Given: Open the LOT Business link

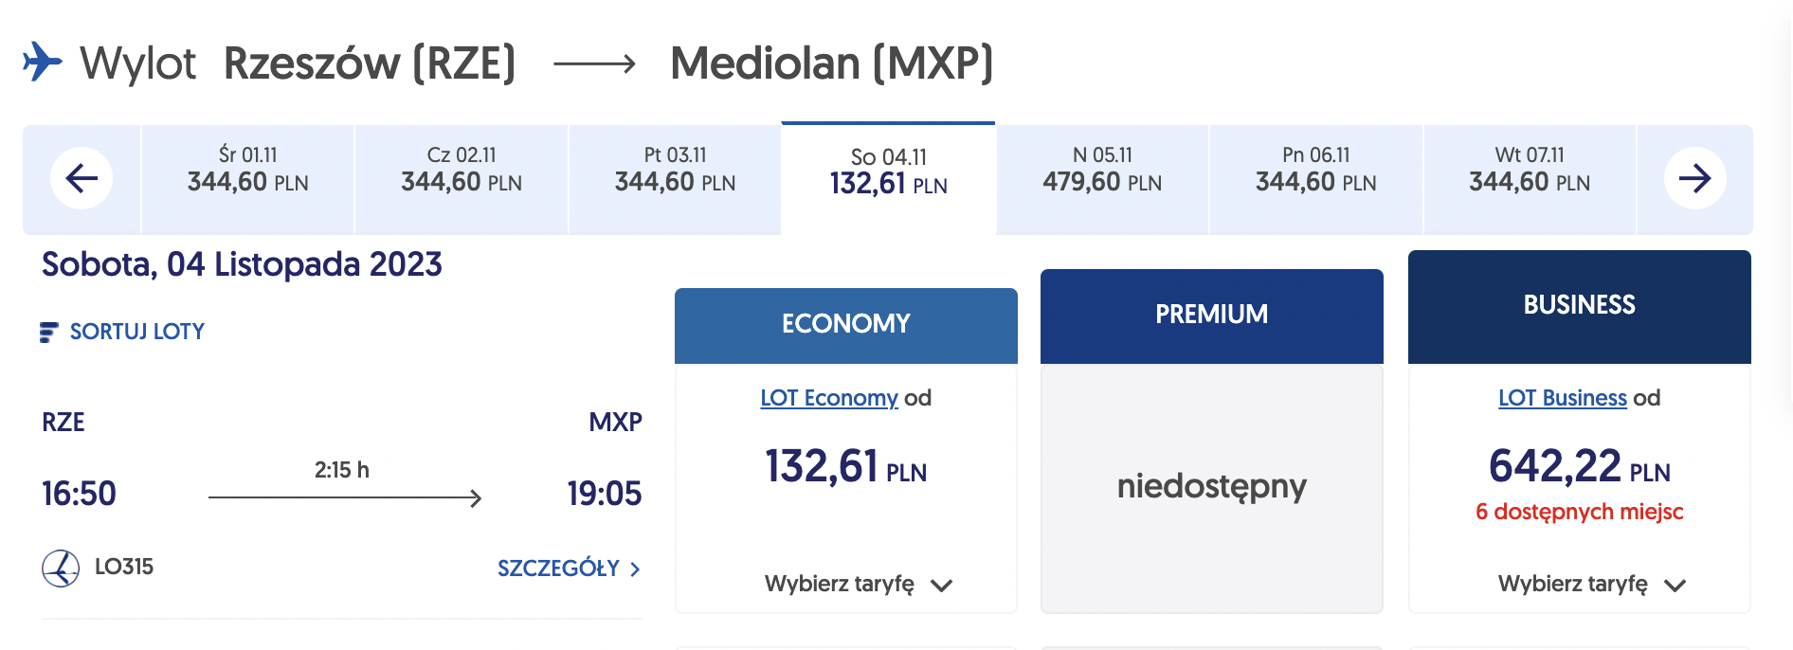Looking at the screenshot, I should pyautogui.click(x=1562, y=398).
